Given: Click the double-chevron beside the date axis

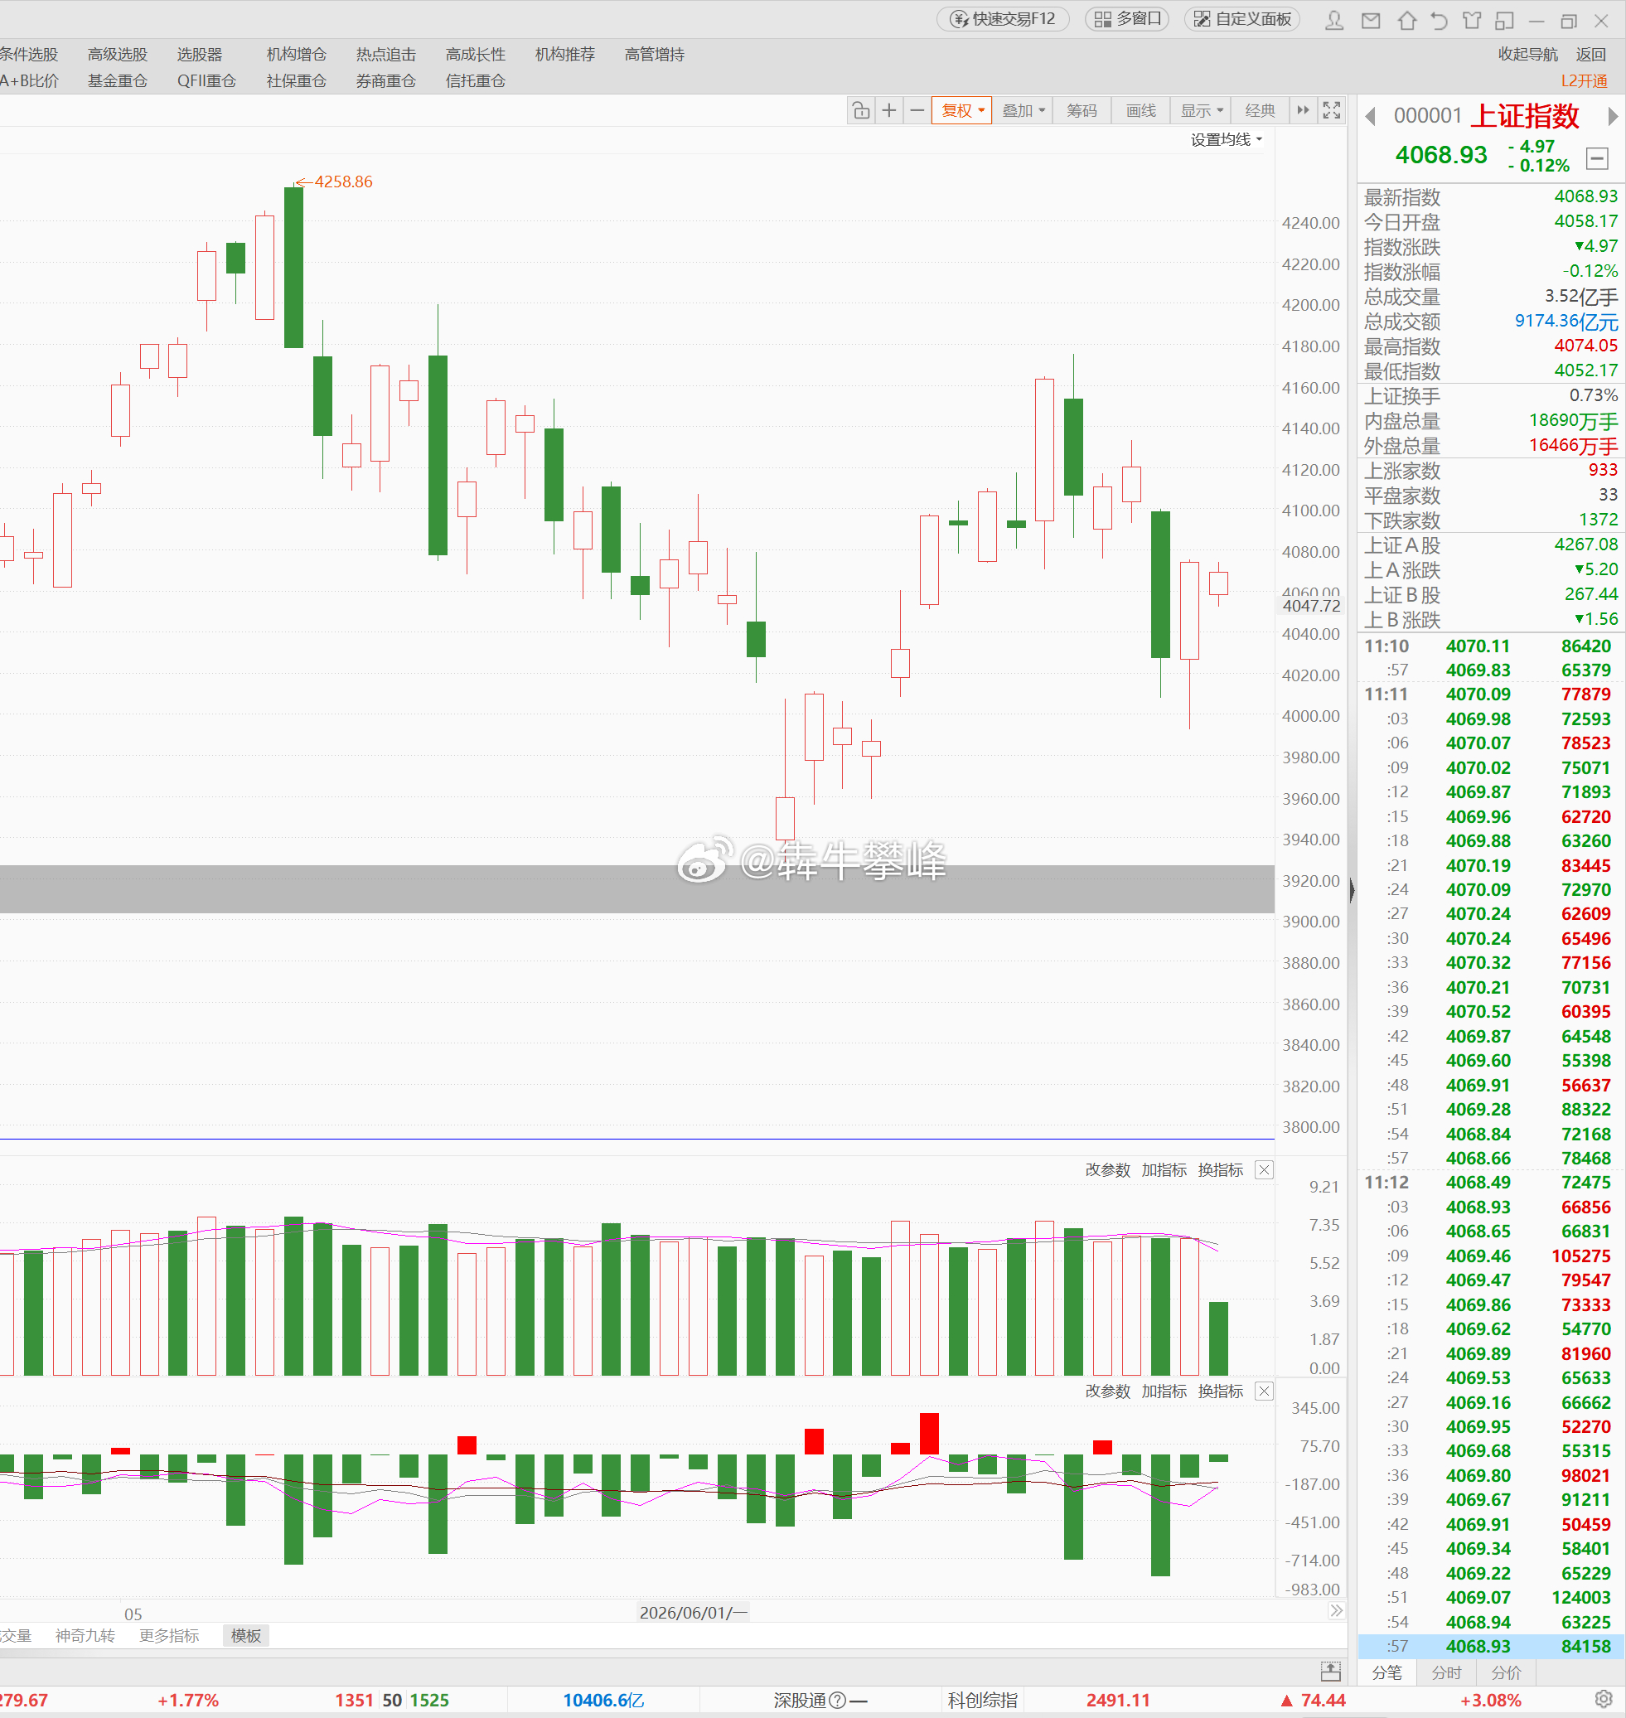Looking at the screenshot, I should tap(1337, 1610).
